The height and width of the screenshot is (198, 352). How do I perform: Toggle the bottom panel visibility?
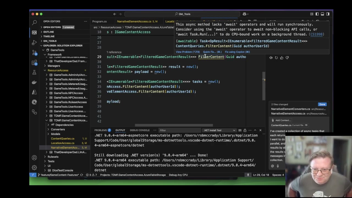click(322, 14)
